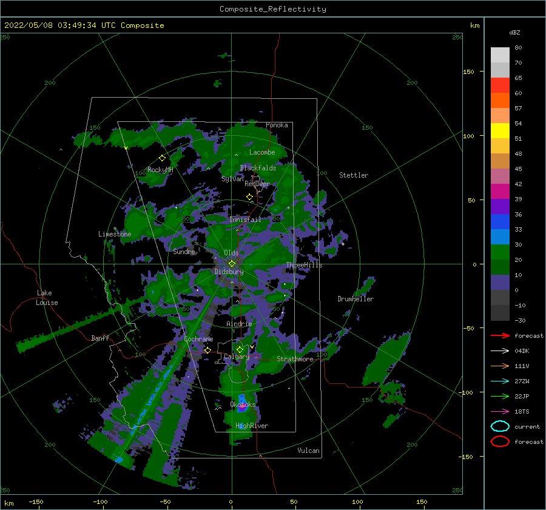The height and width of the screenshot is (510, 546).
Task: Click the yellow diamond marker above Calgary
Action: 240,349
